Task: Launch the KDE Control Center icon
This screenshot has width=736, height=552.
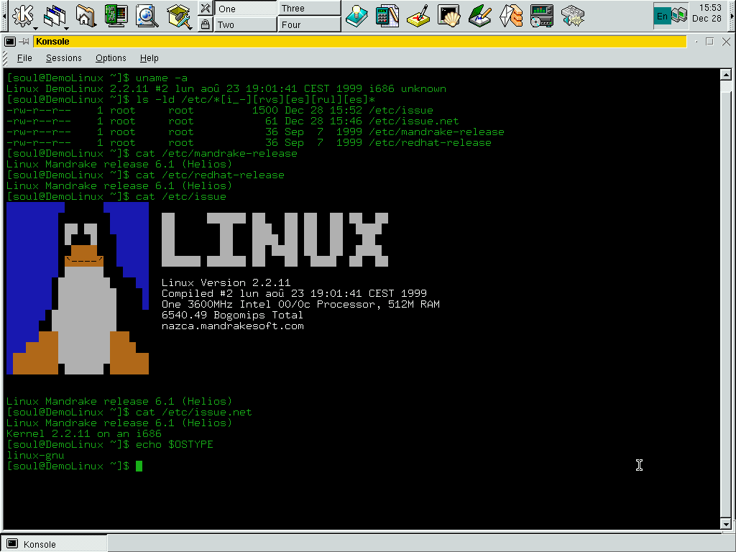Action: [116, 16]
